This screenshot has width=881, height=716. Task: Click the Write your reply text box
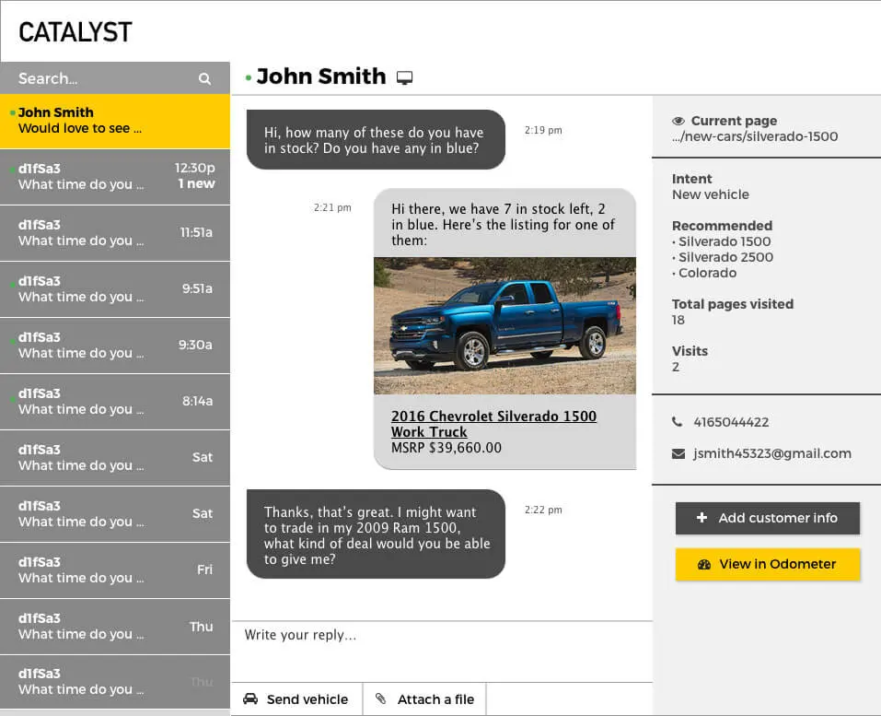[x=442, y=651]
